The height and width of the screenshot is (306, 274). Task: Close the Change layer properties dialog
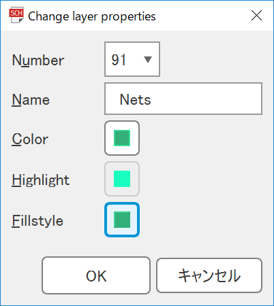pos(256,16)
